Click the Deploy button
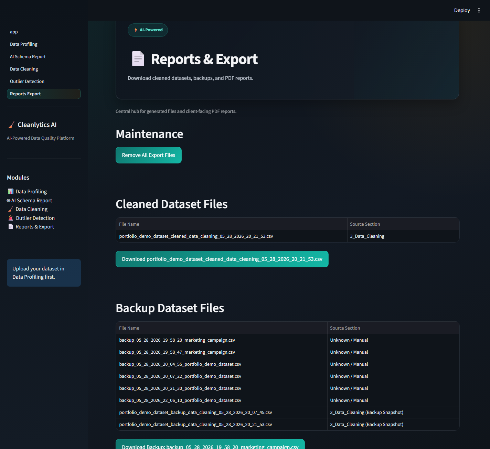The height and width of the screenshot is (449, 490). (x=462, y=10)
